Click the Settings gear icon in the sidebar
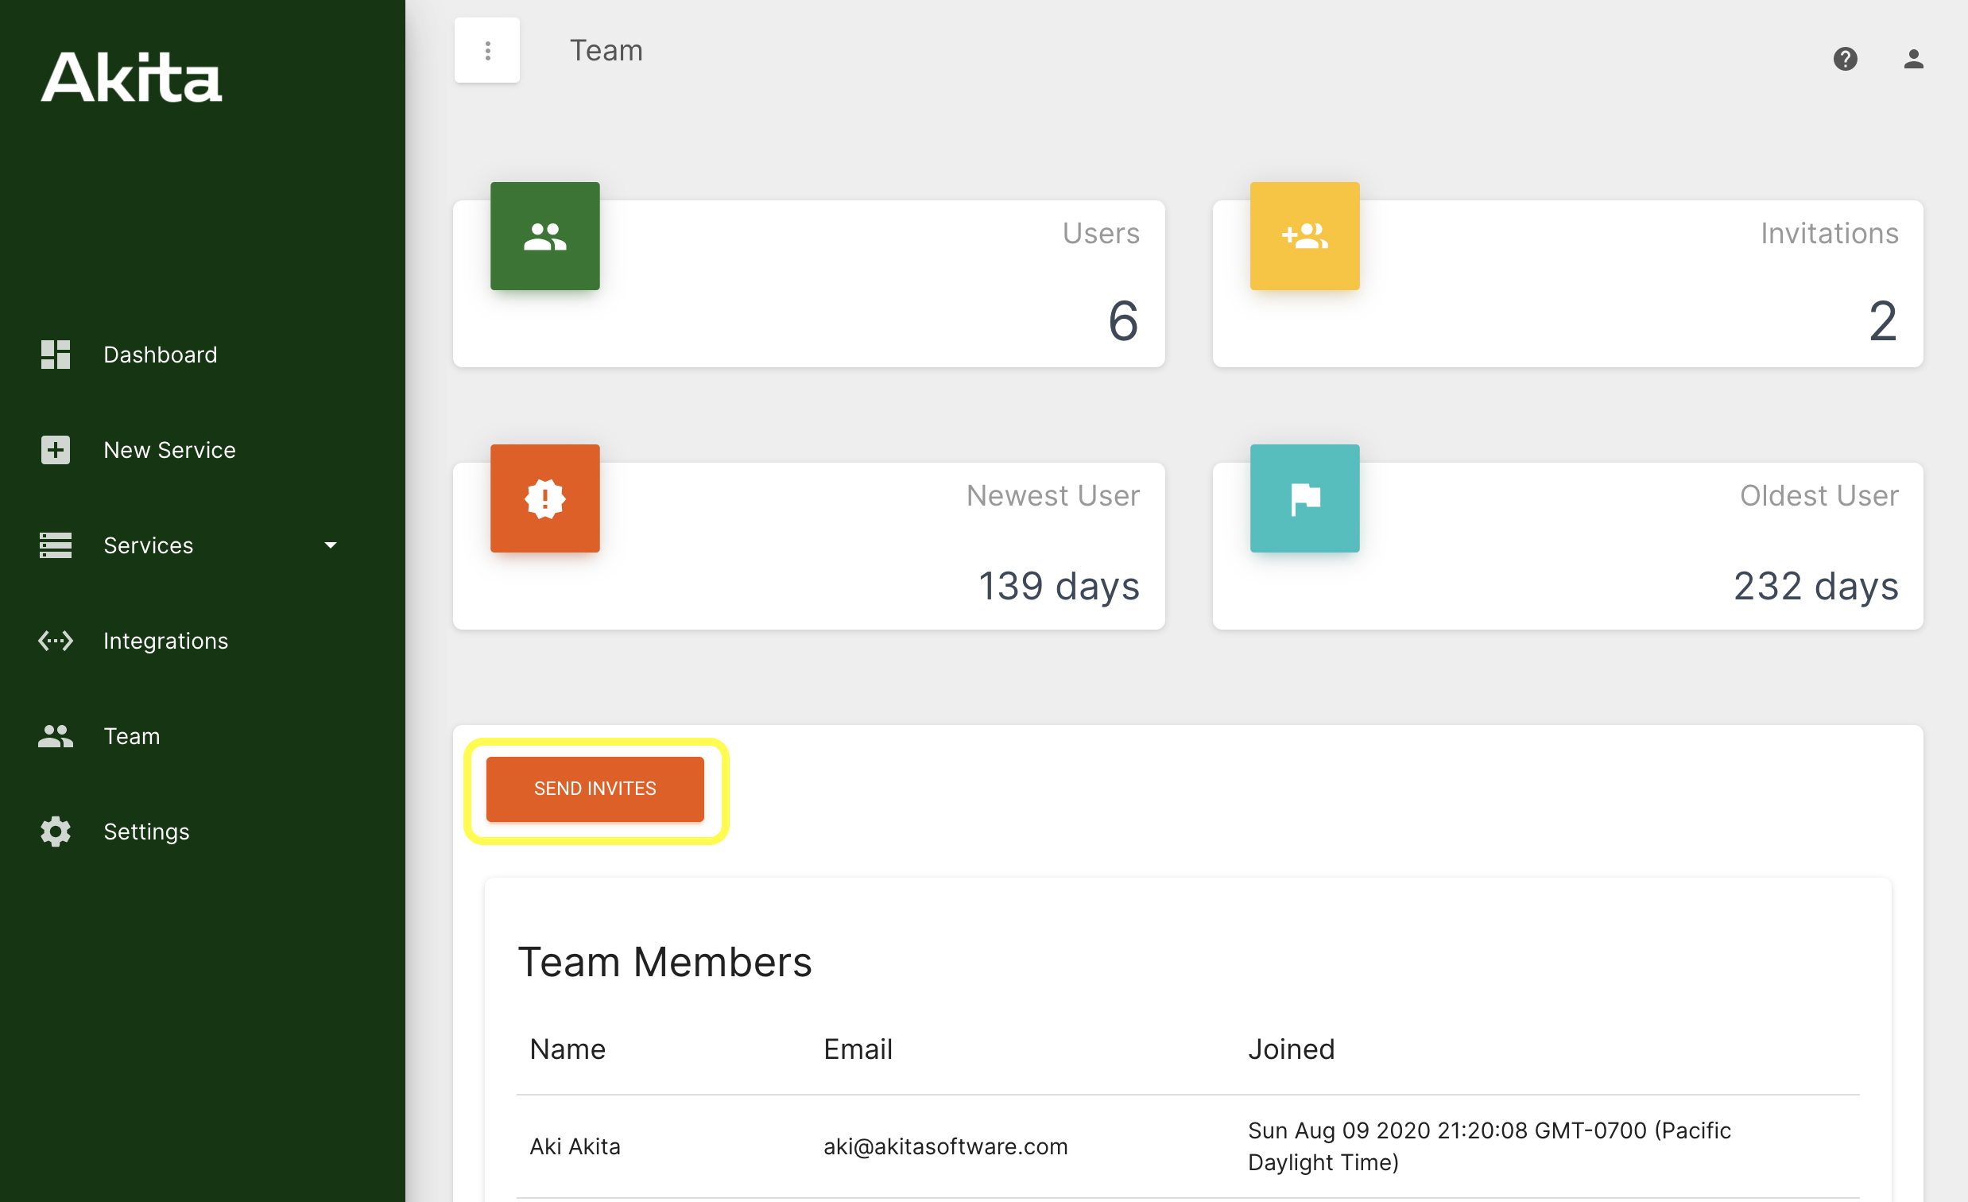Screen dimensions: 1968x1202 [55, 832]
